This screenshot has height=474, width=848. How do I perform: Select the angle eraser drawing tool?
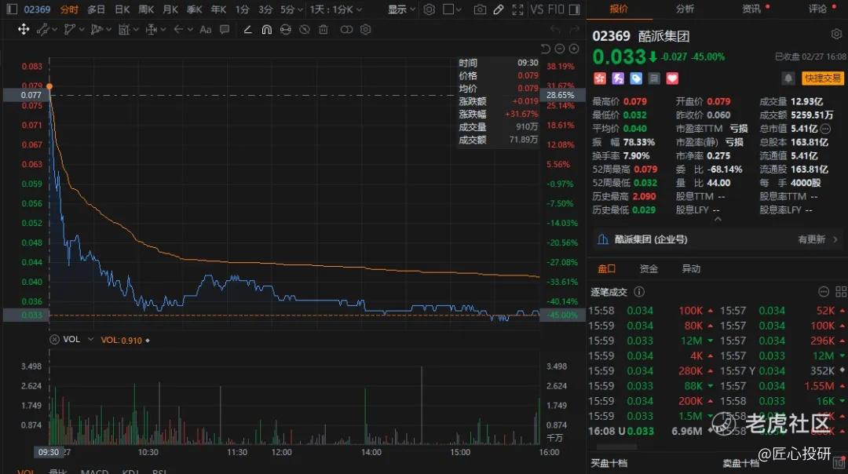click(247, 29)
